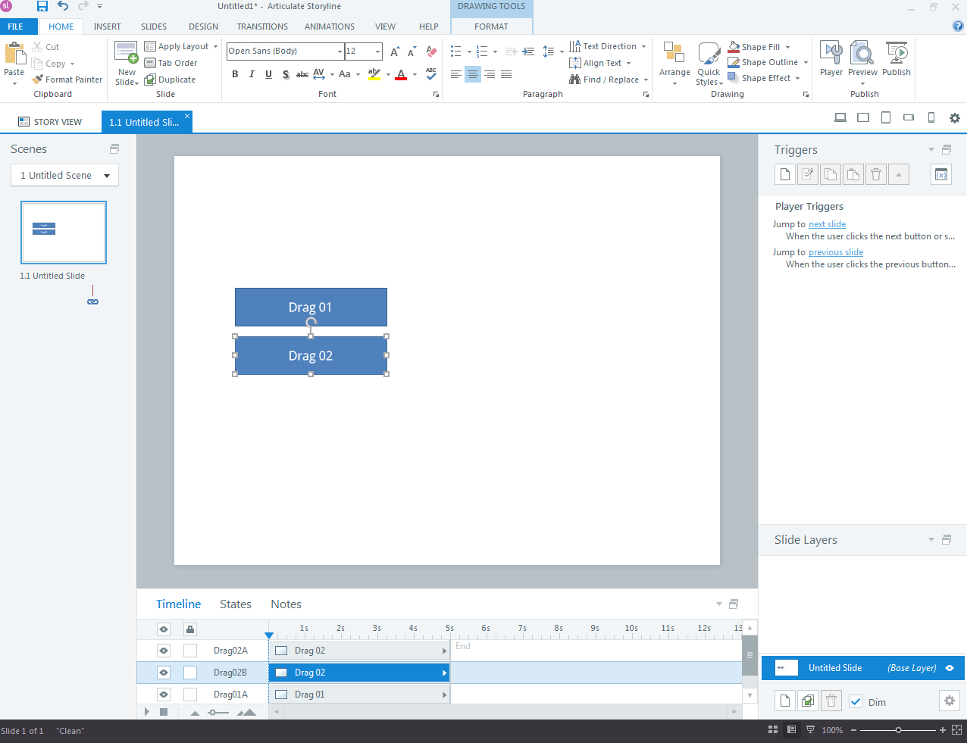Open the Preview feature
This screenshot has height=743, width=967.
tap(862, 59)
